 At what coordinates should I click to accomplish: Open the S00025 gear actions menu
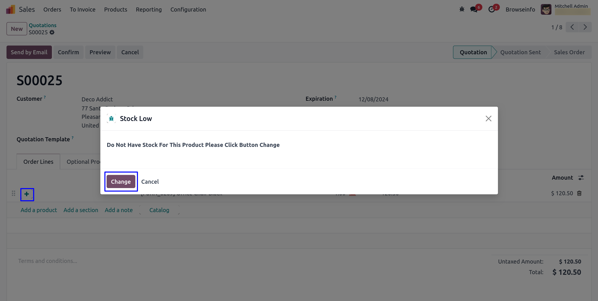click(x=52, y=32)
